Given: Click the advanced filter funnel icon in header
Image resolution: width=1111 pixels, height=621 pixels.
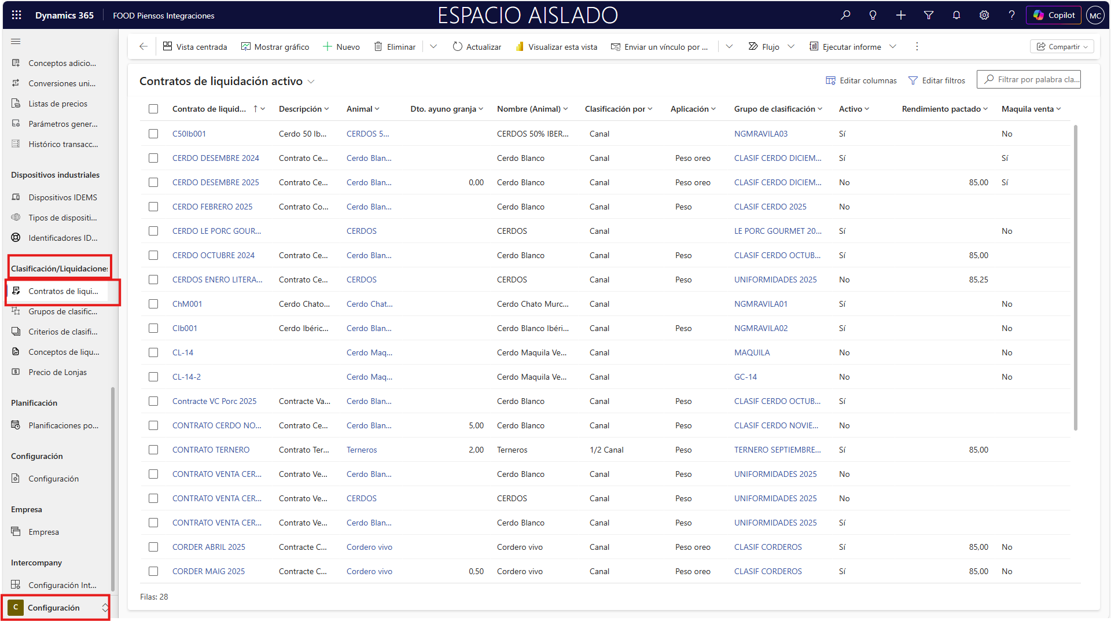Looking at the screenshot, I should (929, 15).
